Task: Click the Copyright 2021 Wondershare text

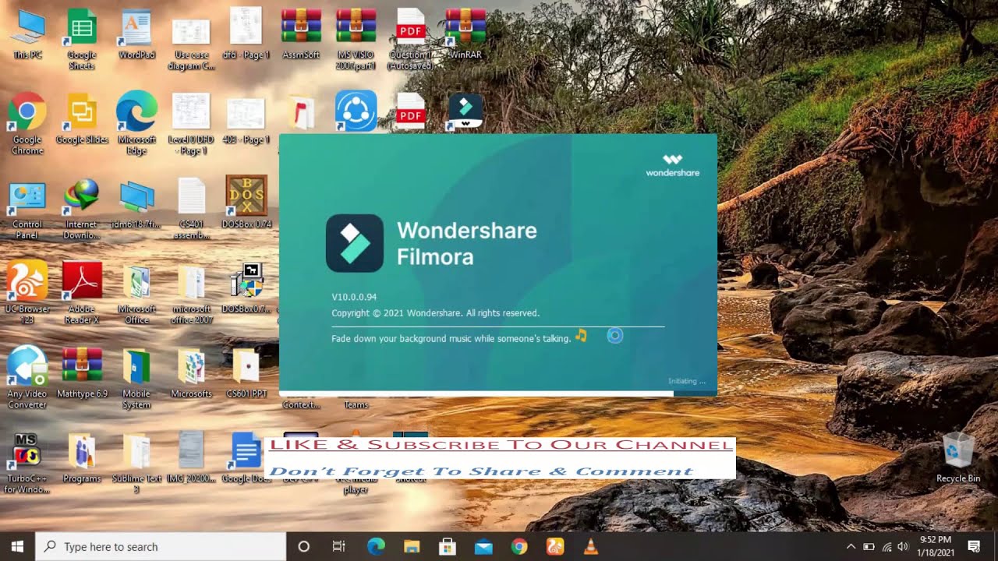Action: (435, 313)
